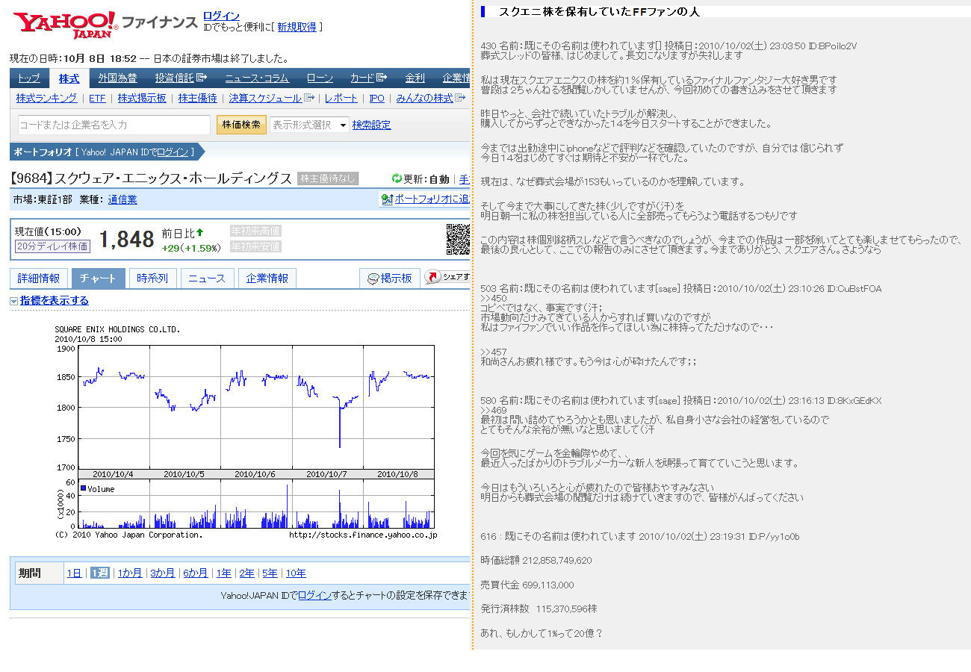This screenshot has width=971, height=672.
Task: Select the 株式 navigation tab
Action: tap(69, 78)
